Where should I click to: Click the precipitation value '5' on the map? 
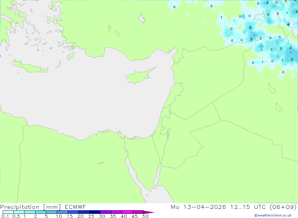250,28
